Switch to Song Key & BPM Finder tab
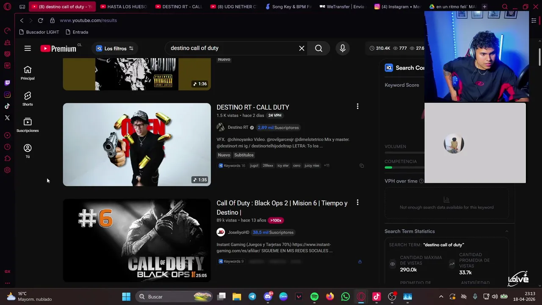This screenshot has height=305, width=542. pos(288,7)
